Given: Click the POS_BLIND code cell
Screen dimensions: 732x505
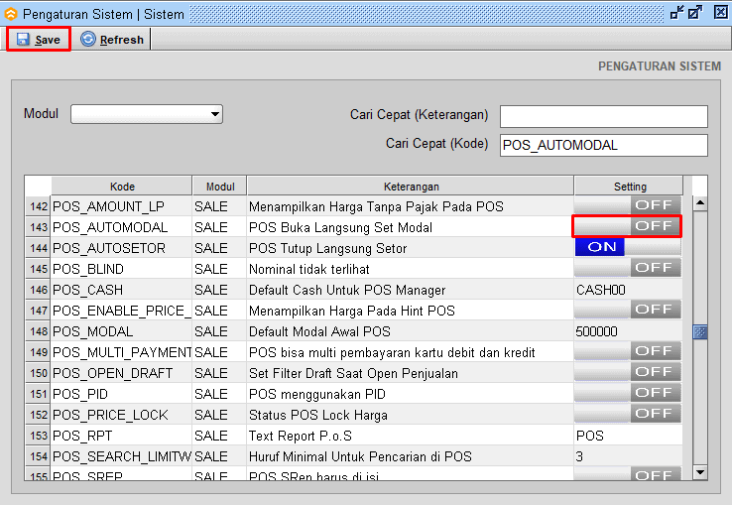Looking at the screenshot, I should [x=121, y=269].
